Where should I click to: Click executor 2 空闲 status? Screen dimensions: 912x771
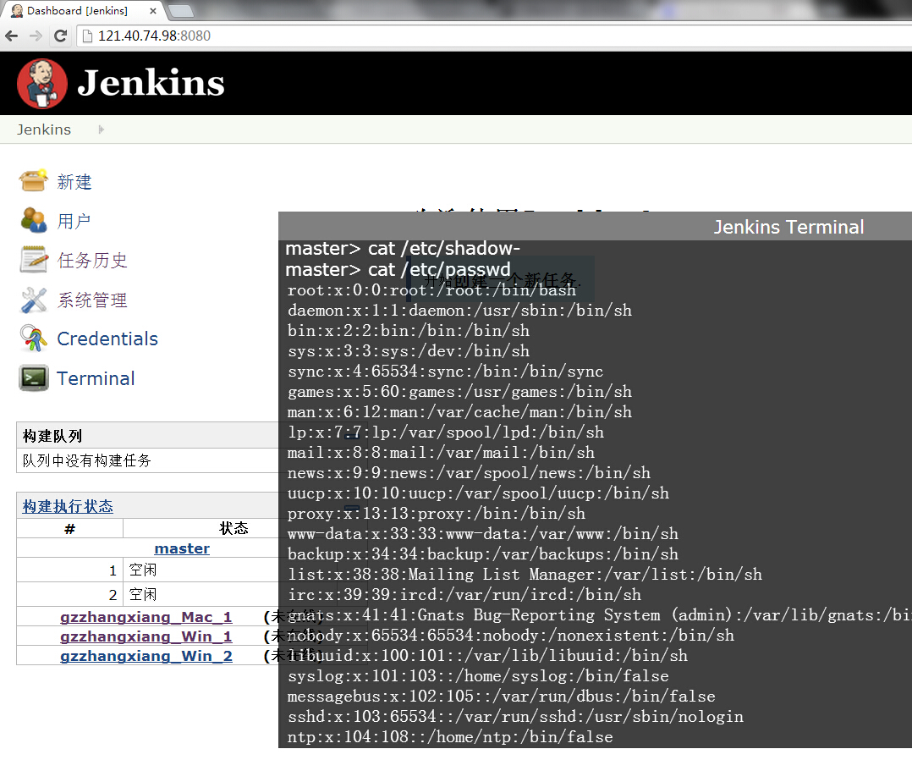(142, 594)
